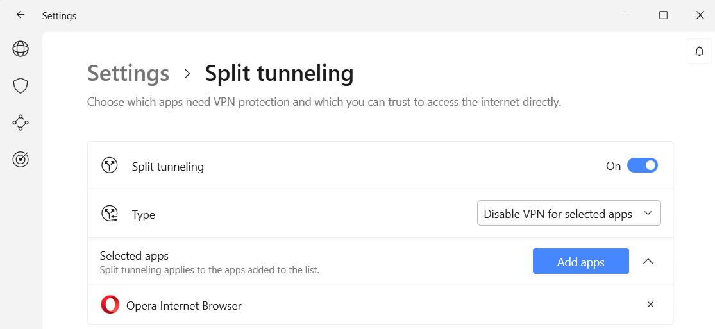Collapse the Selected apps list chevron

point(648,261)
